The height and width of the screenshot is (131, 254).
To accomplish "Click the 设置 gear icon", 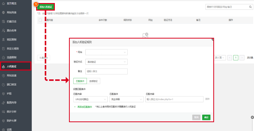I will (4, 129).
